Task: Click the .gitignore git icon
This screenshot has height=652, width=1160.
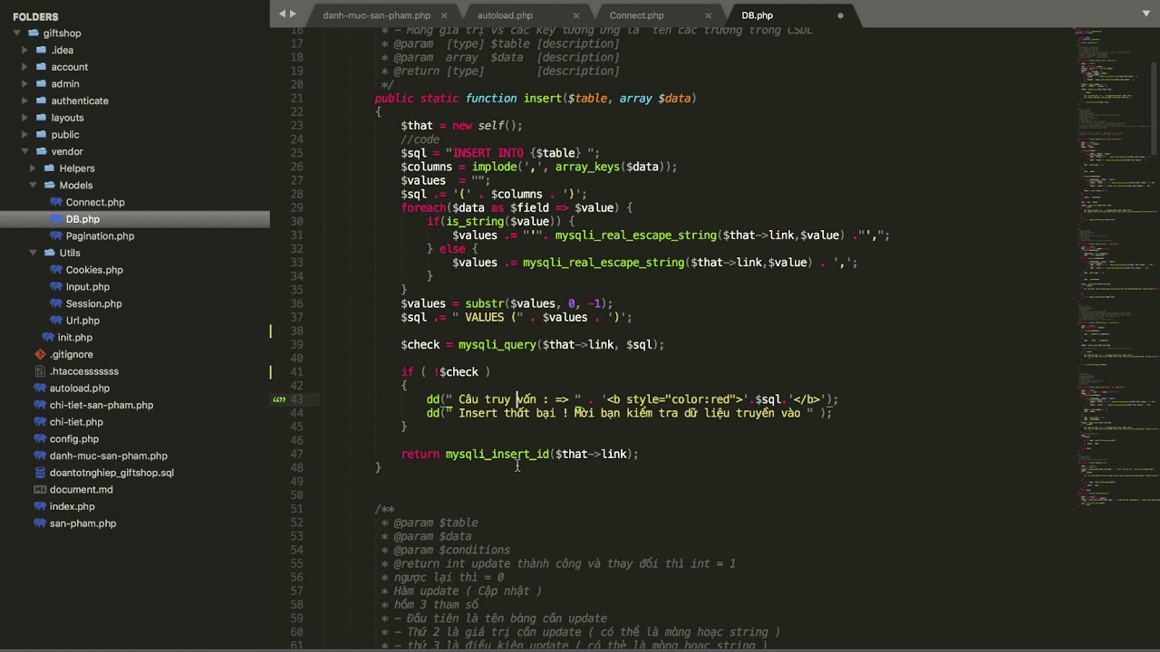Action: click(x=40, y=354)
